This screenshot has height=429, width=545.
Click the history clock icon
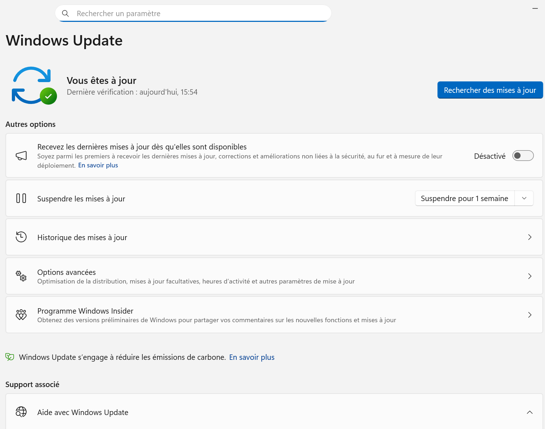click(21, 237)
